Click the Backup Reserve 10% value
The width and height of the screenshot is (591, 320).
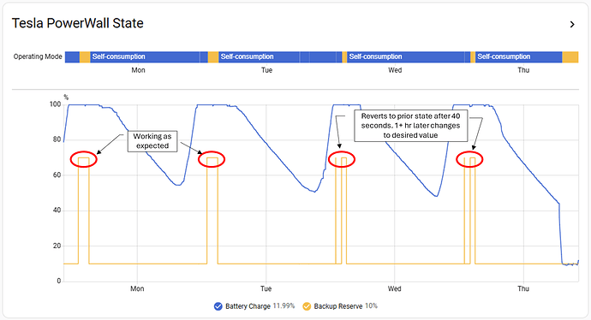(x=371, y=306)
